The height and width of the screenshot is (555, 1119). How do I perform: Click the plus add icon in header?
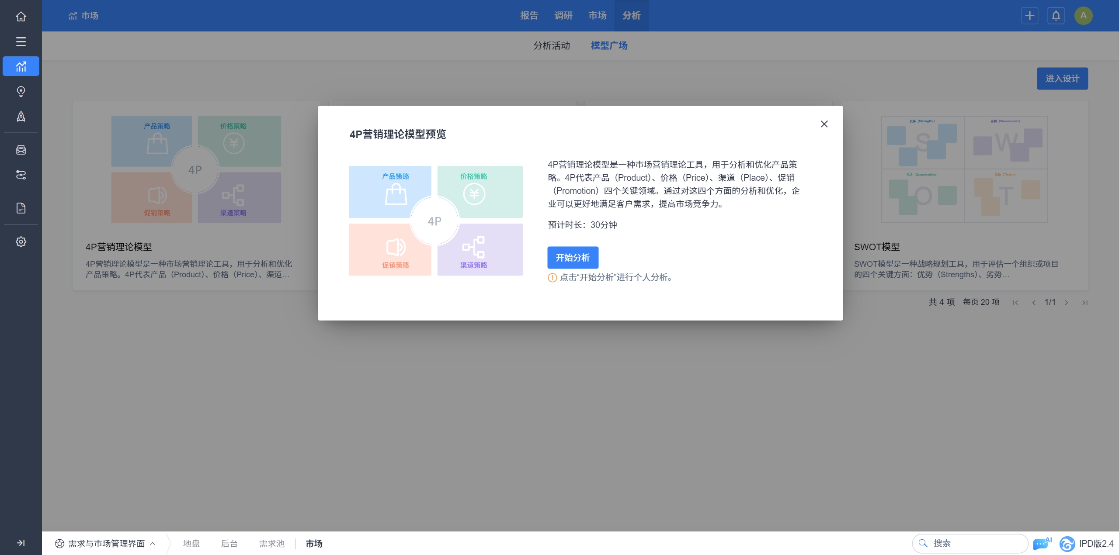click(x=1029, y=16)
